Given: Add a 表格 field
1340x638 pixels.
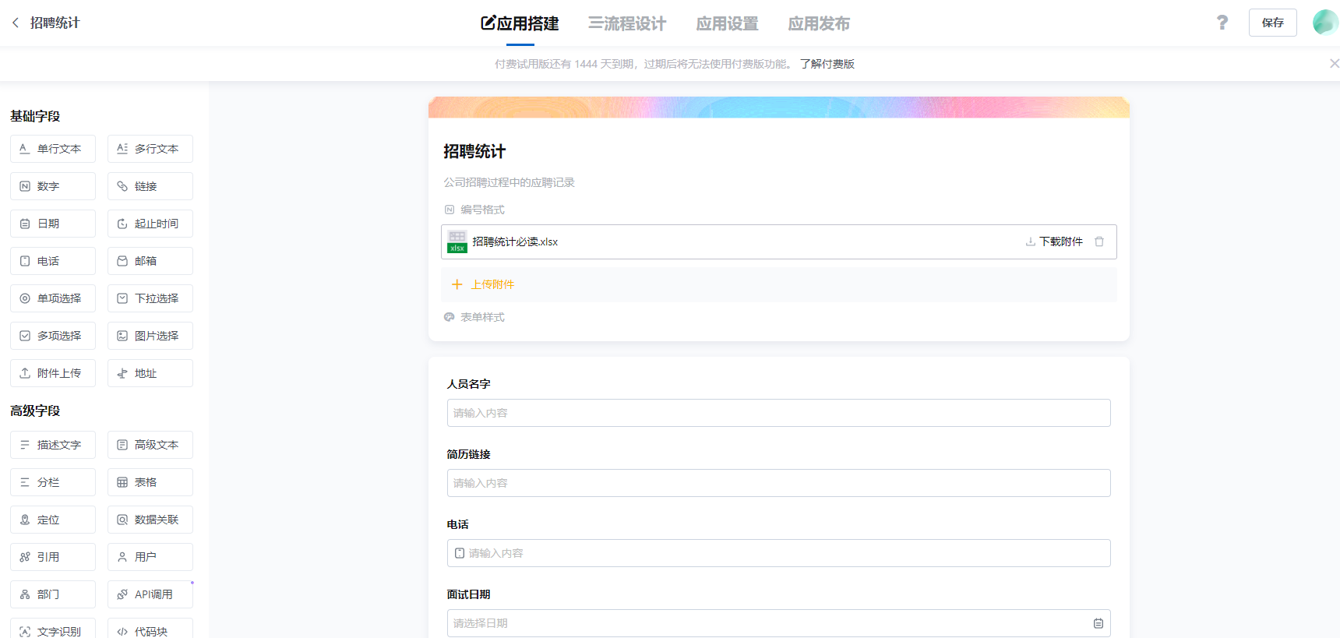Looking at the screenshot, I should pyautogui.click(x=150, y=482).
